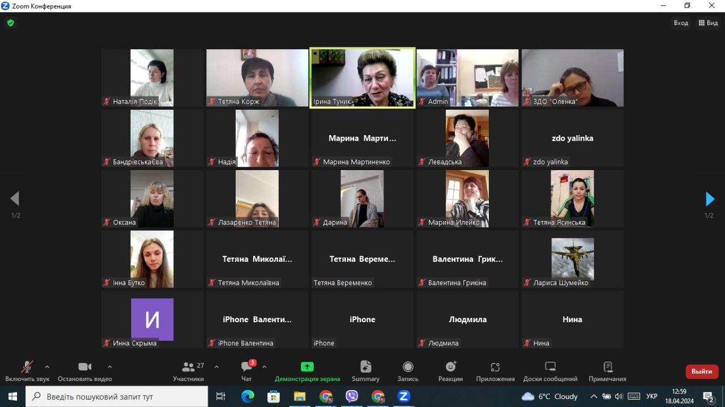The width and height of the screenshot is (725, 407).
Task: Open Участники participants panel
Action: [189, 371]
